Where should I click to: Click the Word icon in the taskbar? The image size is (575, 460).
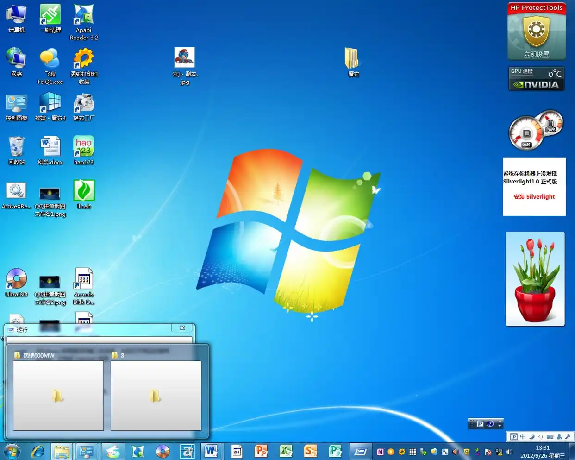coord(211,451)
